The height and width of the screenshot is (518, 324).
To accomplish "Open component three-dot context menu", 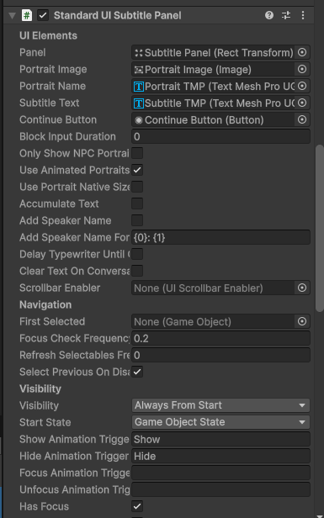I will pyautogui.click(x=303, y=15).
